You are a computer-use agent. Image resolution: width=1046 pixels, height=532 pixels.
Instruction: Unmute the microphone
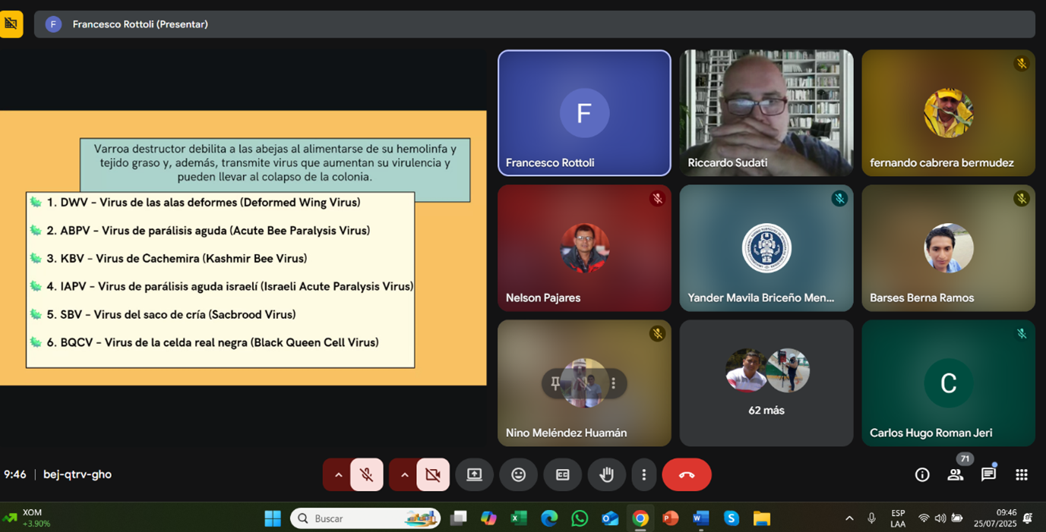click(x=366, y=474)
